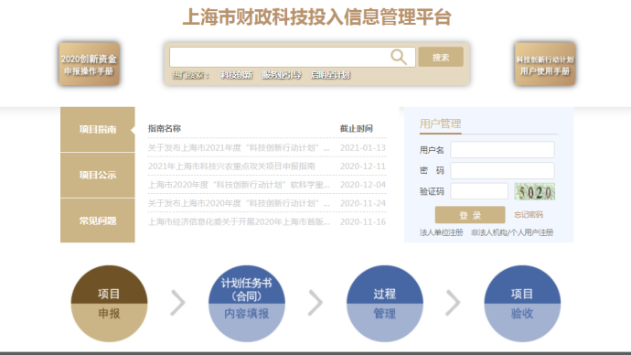
Task: Open guide 2021年上海市科技兴农重点攻关项目申报指南
Action: [x=231, y=167]
